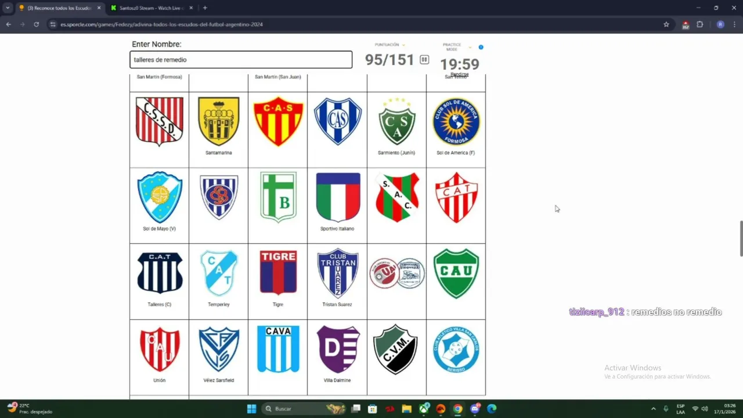Viewport: 743px width, 418px height.
Task: Pause the quiz timer
Action: [x=424, y=60]
